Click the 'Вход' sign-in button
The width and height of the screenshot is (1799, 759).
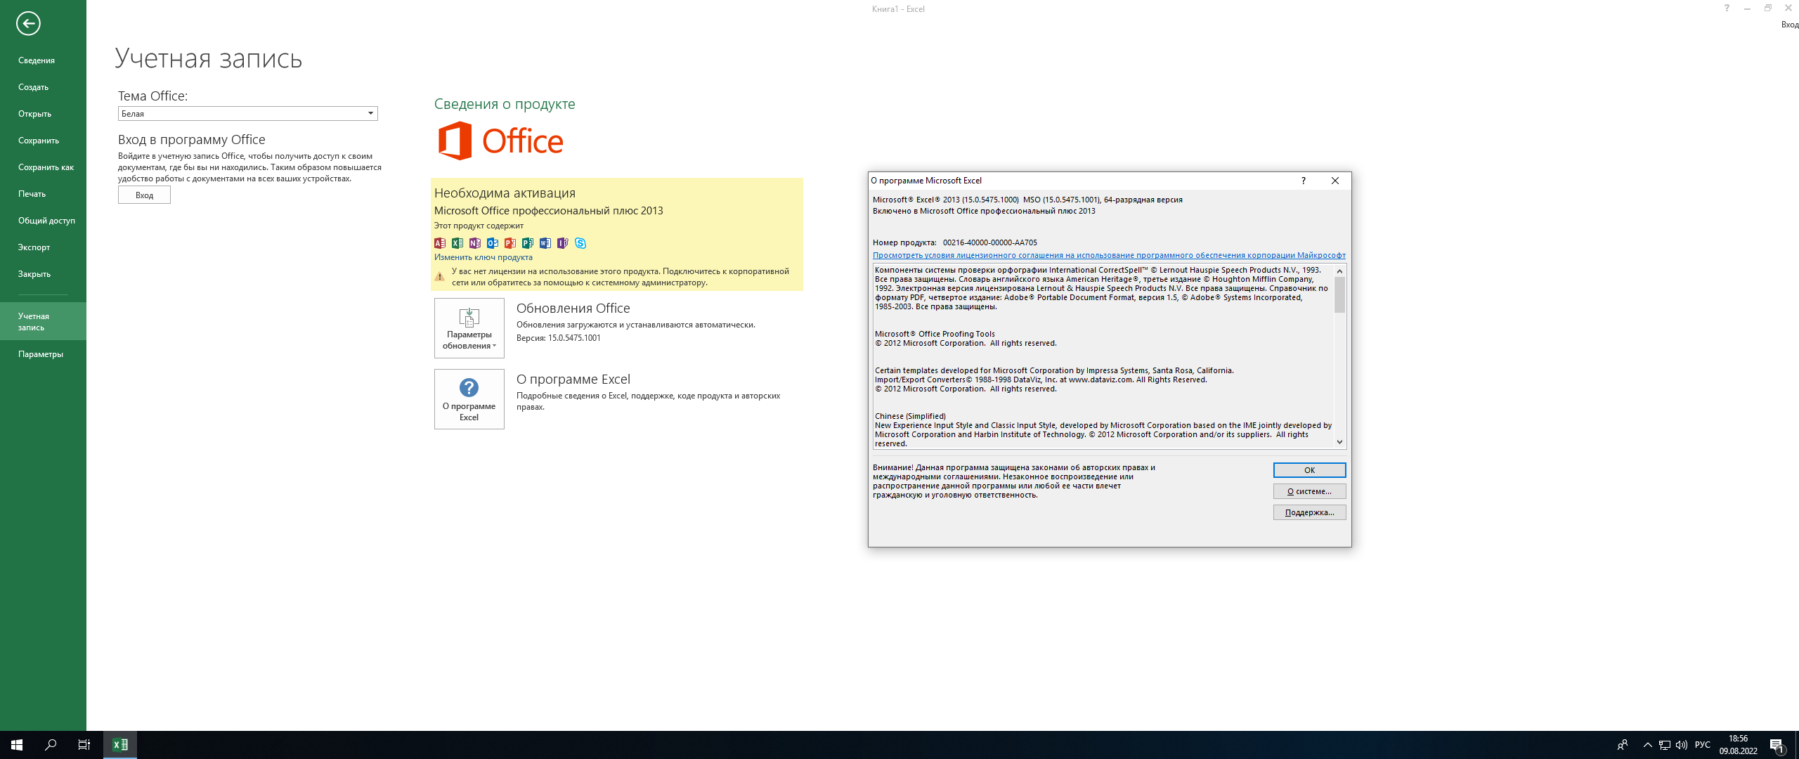click(144, 195)
